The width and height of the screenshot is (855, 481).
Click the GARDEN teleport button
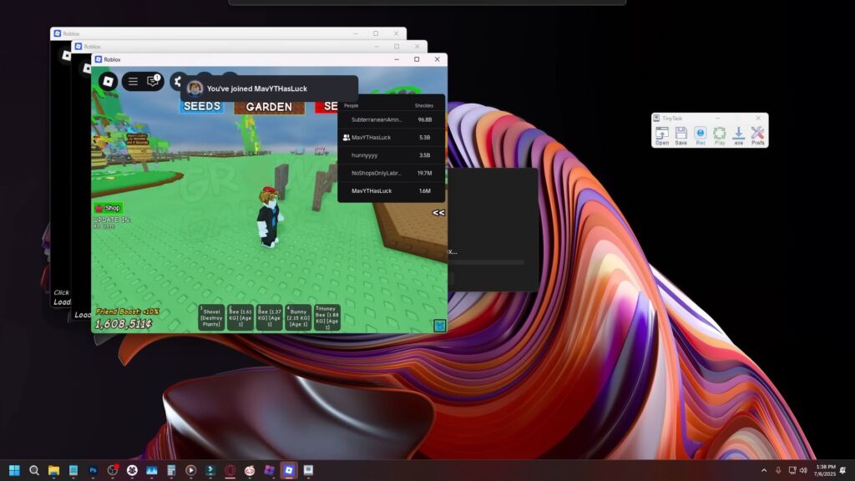pos(269,107)
